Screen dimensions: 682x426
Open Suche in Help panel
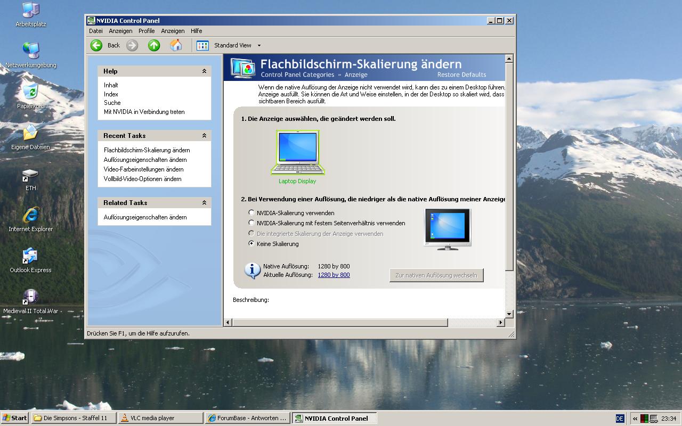[112, 103]
